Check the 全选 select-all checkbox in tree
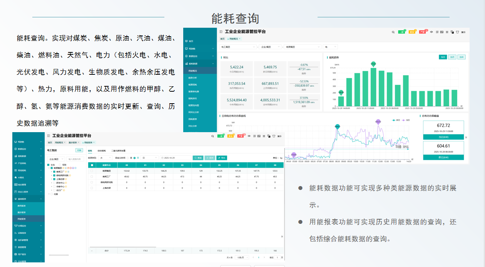Viewport: 485px width, 267px height. coord(48,165)
